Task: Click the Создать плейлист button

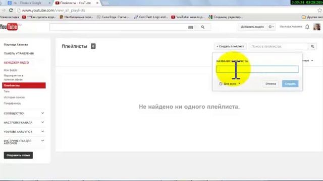Action: 230,46
